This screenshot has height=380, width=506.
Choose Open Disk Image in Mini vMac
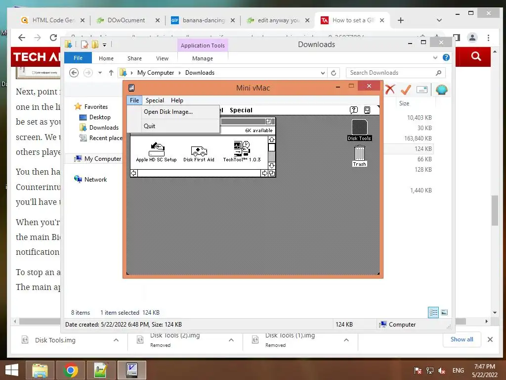[168, 112]
